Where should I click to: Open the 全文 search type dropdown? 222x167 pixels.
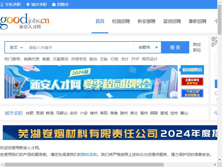tap(16, 47)
